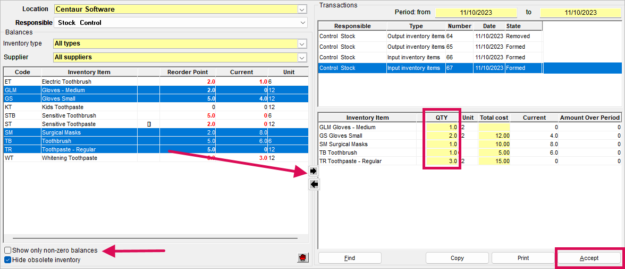Click QTY cell for TR Toothpaste - Regular
Screen dimensions: 625x269
[443, 161]
